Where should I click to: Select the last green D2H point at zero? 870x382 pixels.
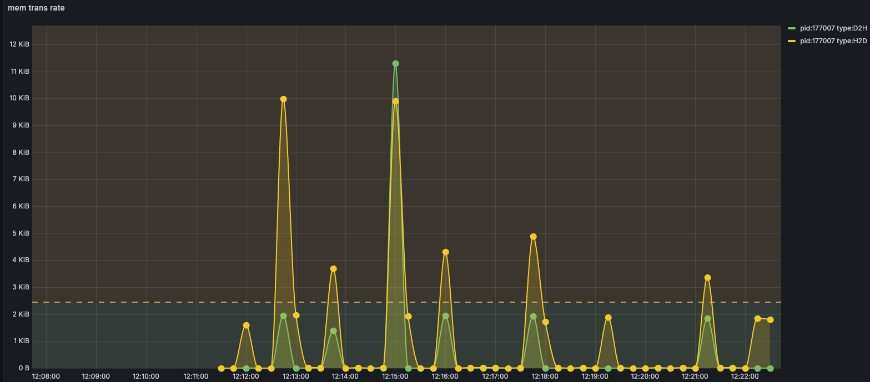point(770,368)
